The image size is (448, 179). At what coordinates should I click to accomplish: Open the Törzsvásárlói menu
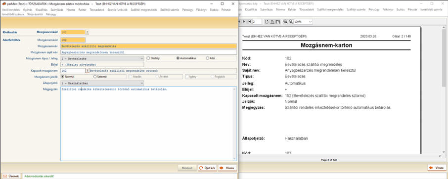[35, 14]
